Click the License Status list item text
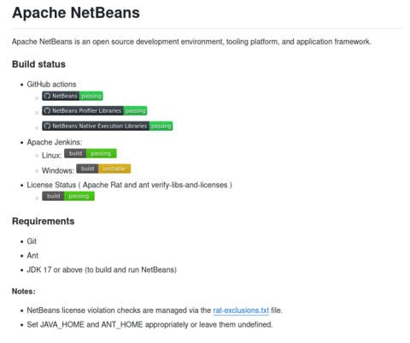This screenshot has width=410, height=343. pos(130,185)
